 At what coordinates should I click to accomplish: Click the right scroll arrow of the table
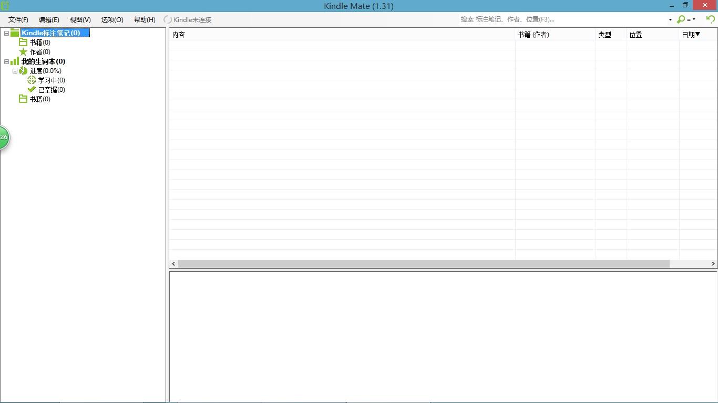tap(713, 263)
